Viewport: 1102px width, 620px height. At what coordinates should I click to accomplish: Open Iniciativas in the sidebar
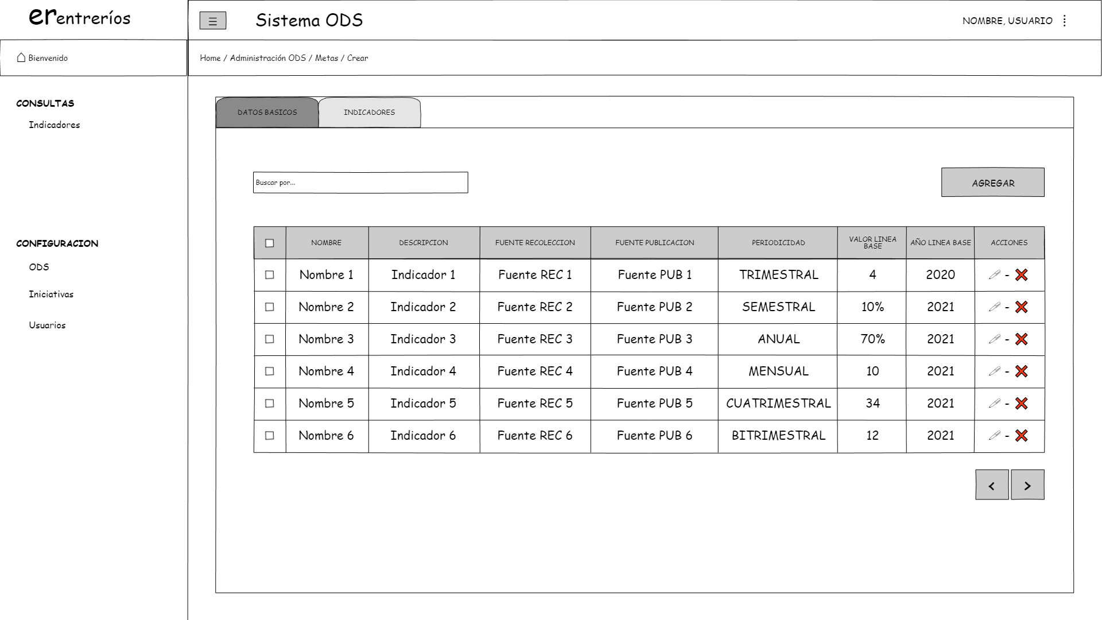[x=51, y=294]
